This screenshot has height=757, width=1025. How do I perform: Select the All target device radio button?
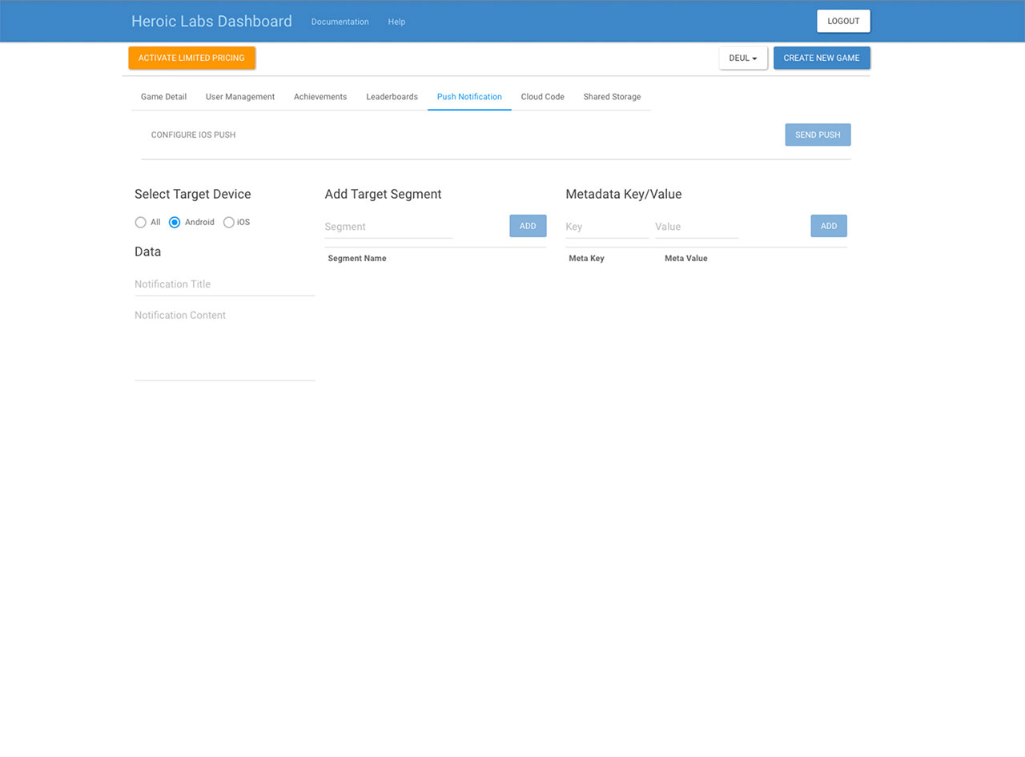coord(141,223)
